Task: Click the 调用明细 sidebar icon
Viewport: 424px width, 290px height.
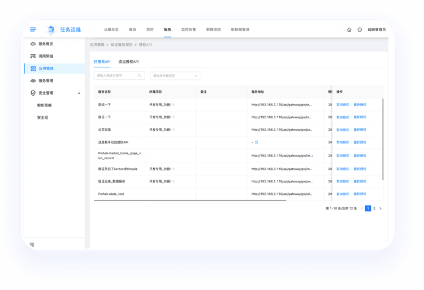Action: coord(33,56)
